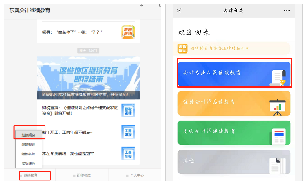Open article 新年开工,工商年报不能忘
The width and height of the screenshot is (307, 185).
(67, 132)
